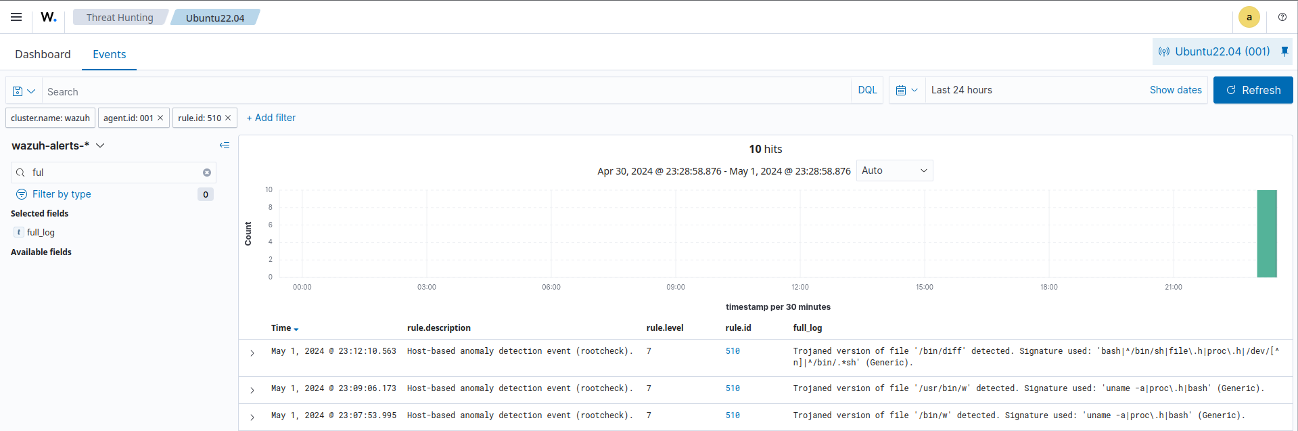The width and height of the screenshot is (1298, 431).
Task: Remove the rule.id: 510 filter
Action: [228, 118]
